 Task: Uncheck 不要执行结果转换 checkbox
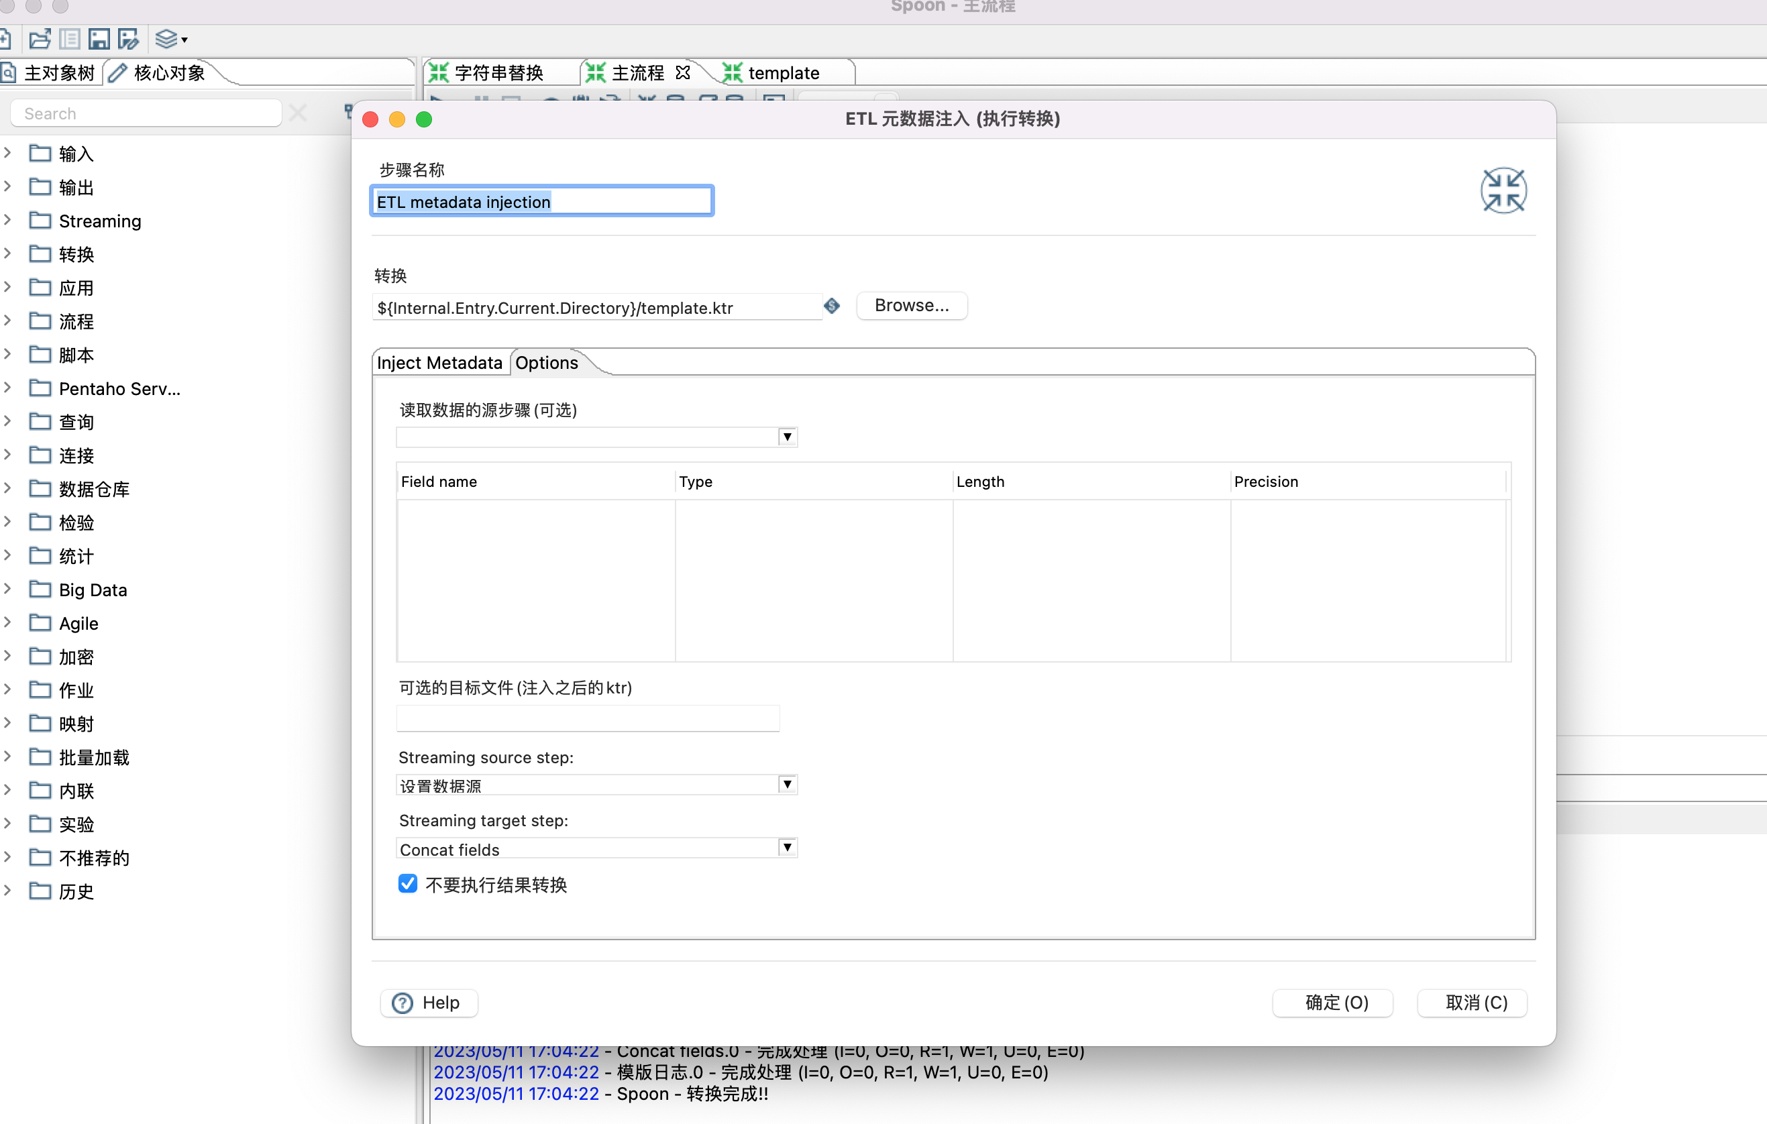[x=408, y=883]
